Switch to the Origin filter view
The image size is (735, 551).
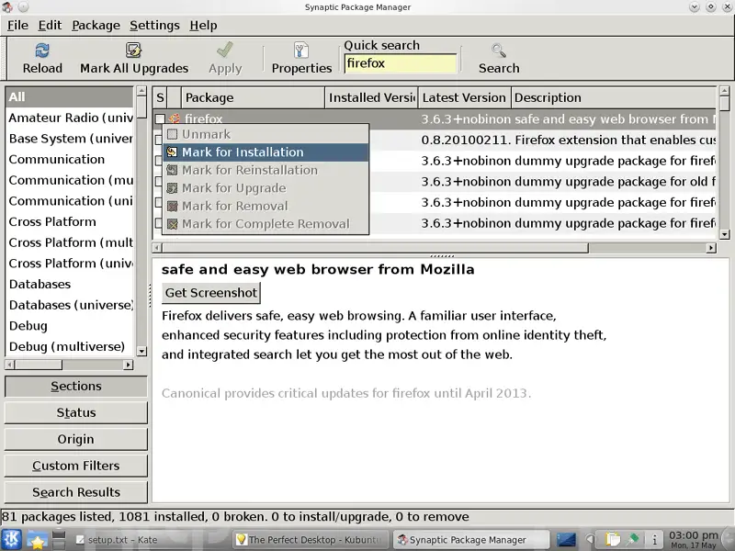click(76, 440)
